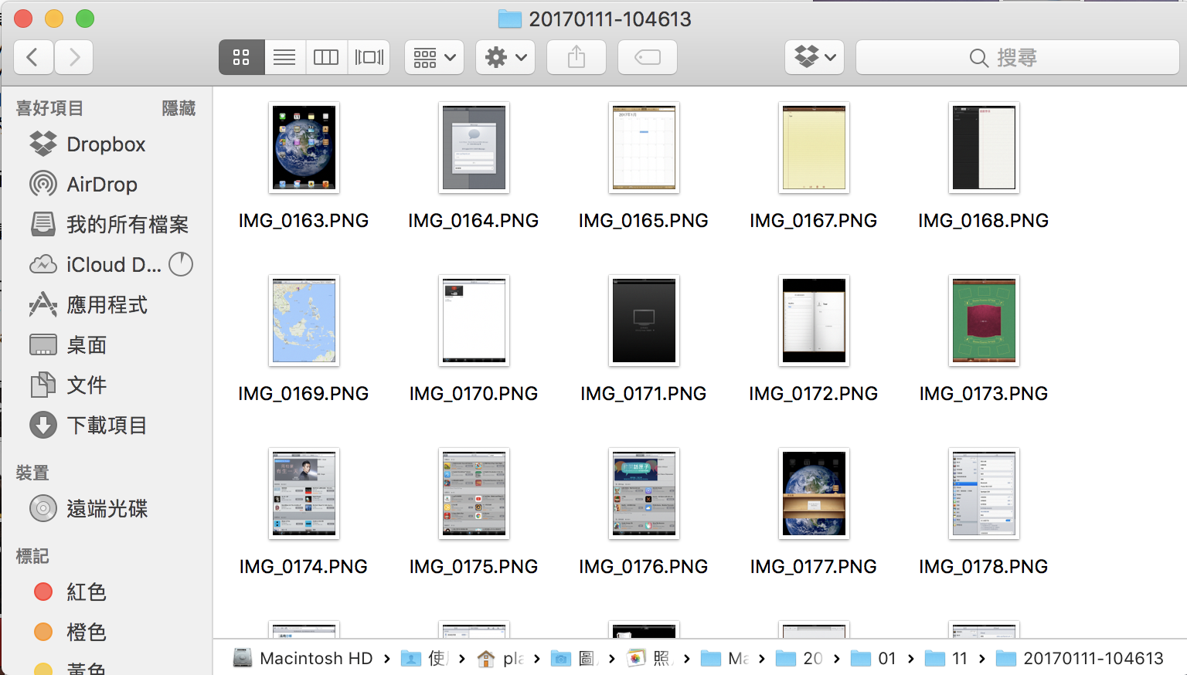Open 應用程式 in the sidebar
This screenshot has height=675, width=1187.
(x=106, y=305)
